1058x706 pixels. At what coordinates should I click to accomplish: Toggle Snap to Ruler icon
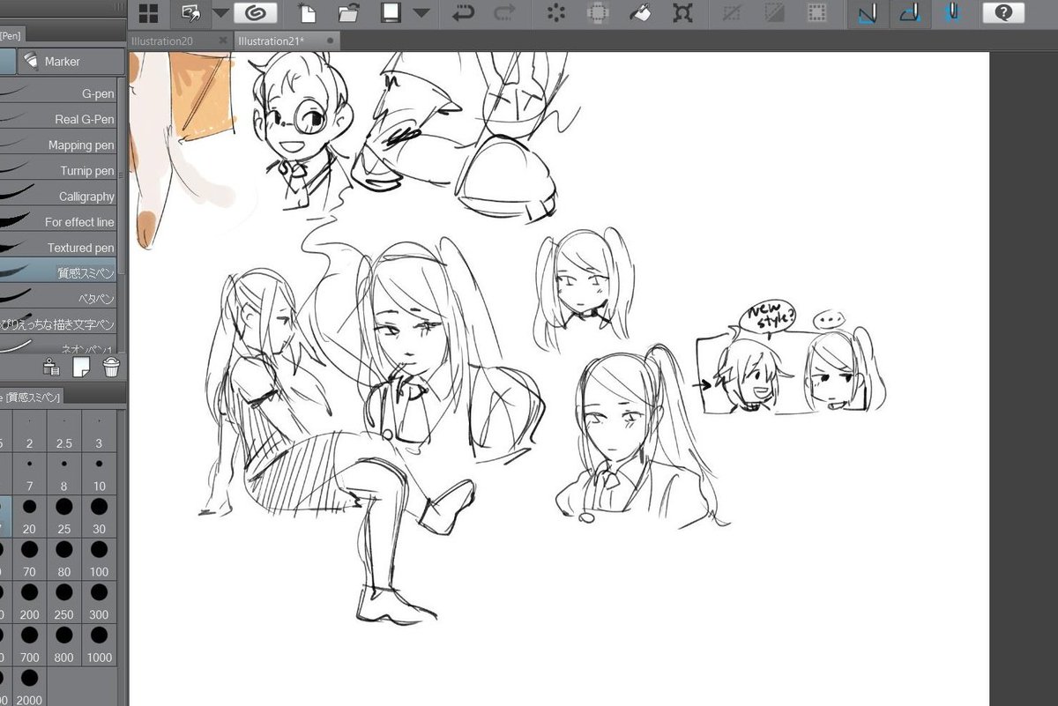point(867,13)
